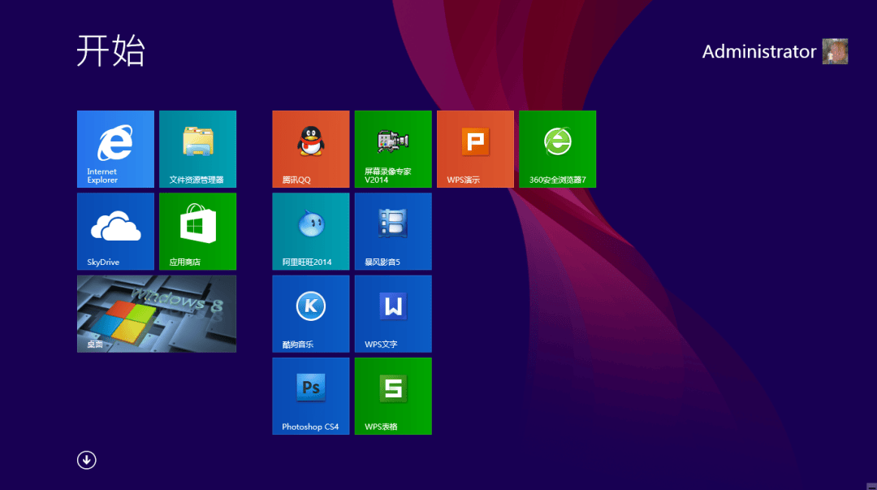
Task: Open 360安全浏览器7
Action: click(x=557, y=149)
